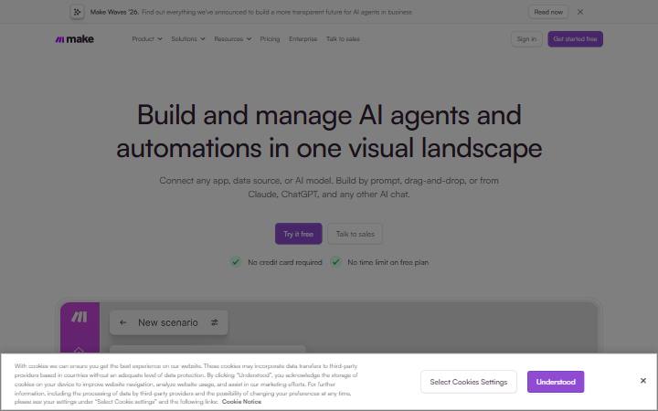The width and height of the screenshot is (658, 411).
Task: Click the Sign in button
Action: click(x=526, y=39)
